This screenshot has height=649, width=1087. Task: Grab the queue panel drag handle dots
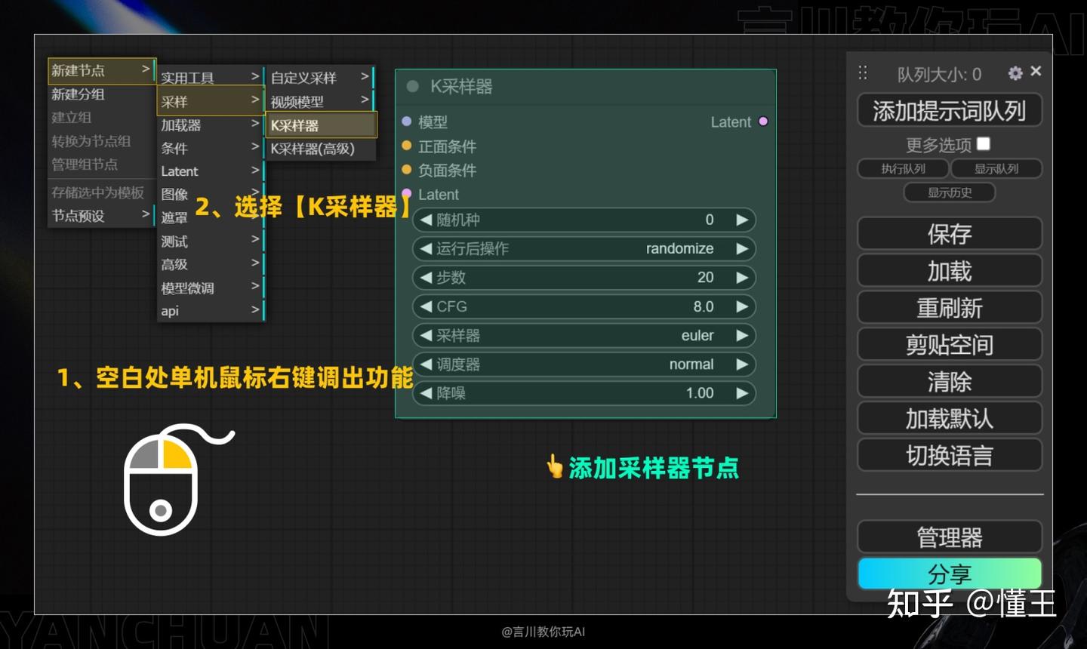[x=863, y=72]
